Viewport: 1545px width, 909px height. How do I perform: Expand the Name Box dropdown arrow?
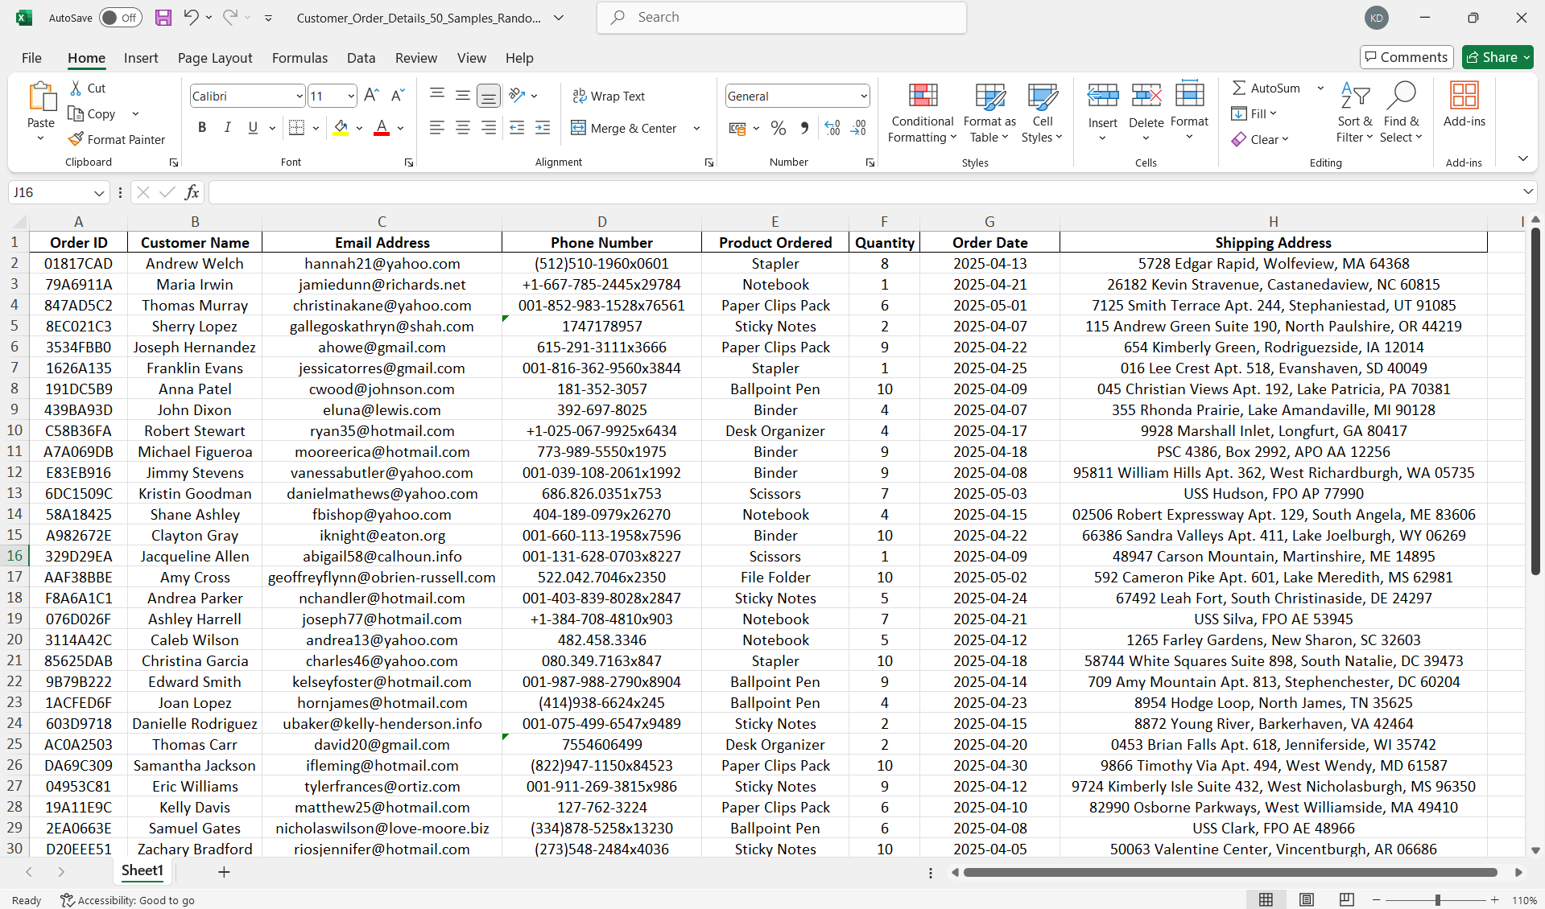coord(98,193)
